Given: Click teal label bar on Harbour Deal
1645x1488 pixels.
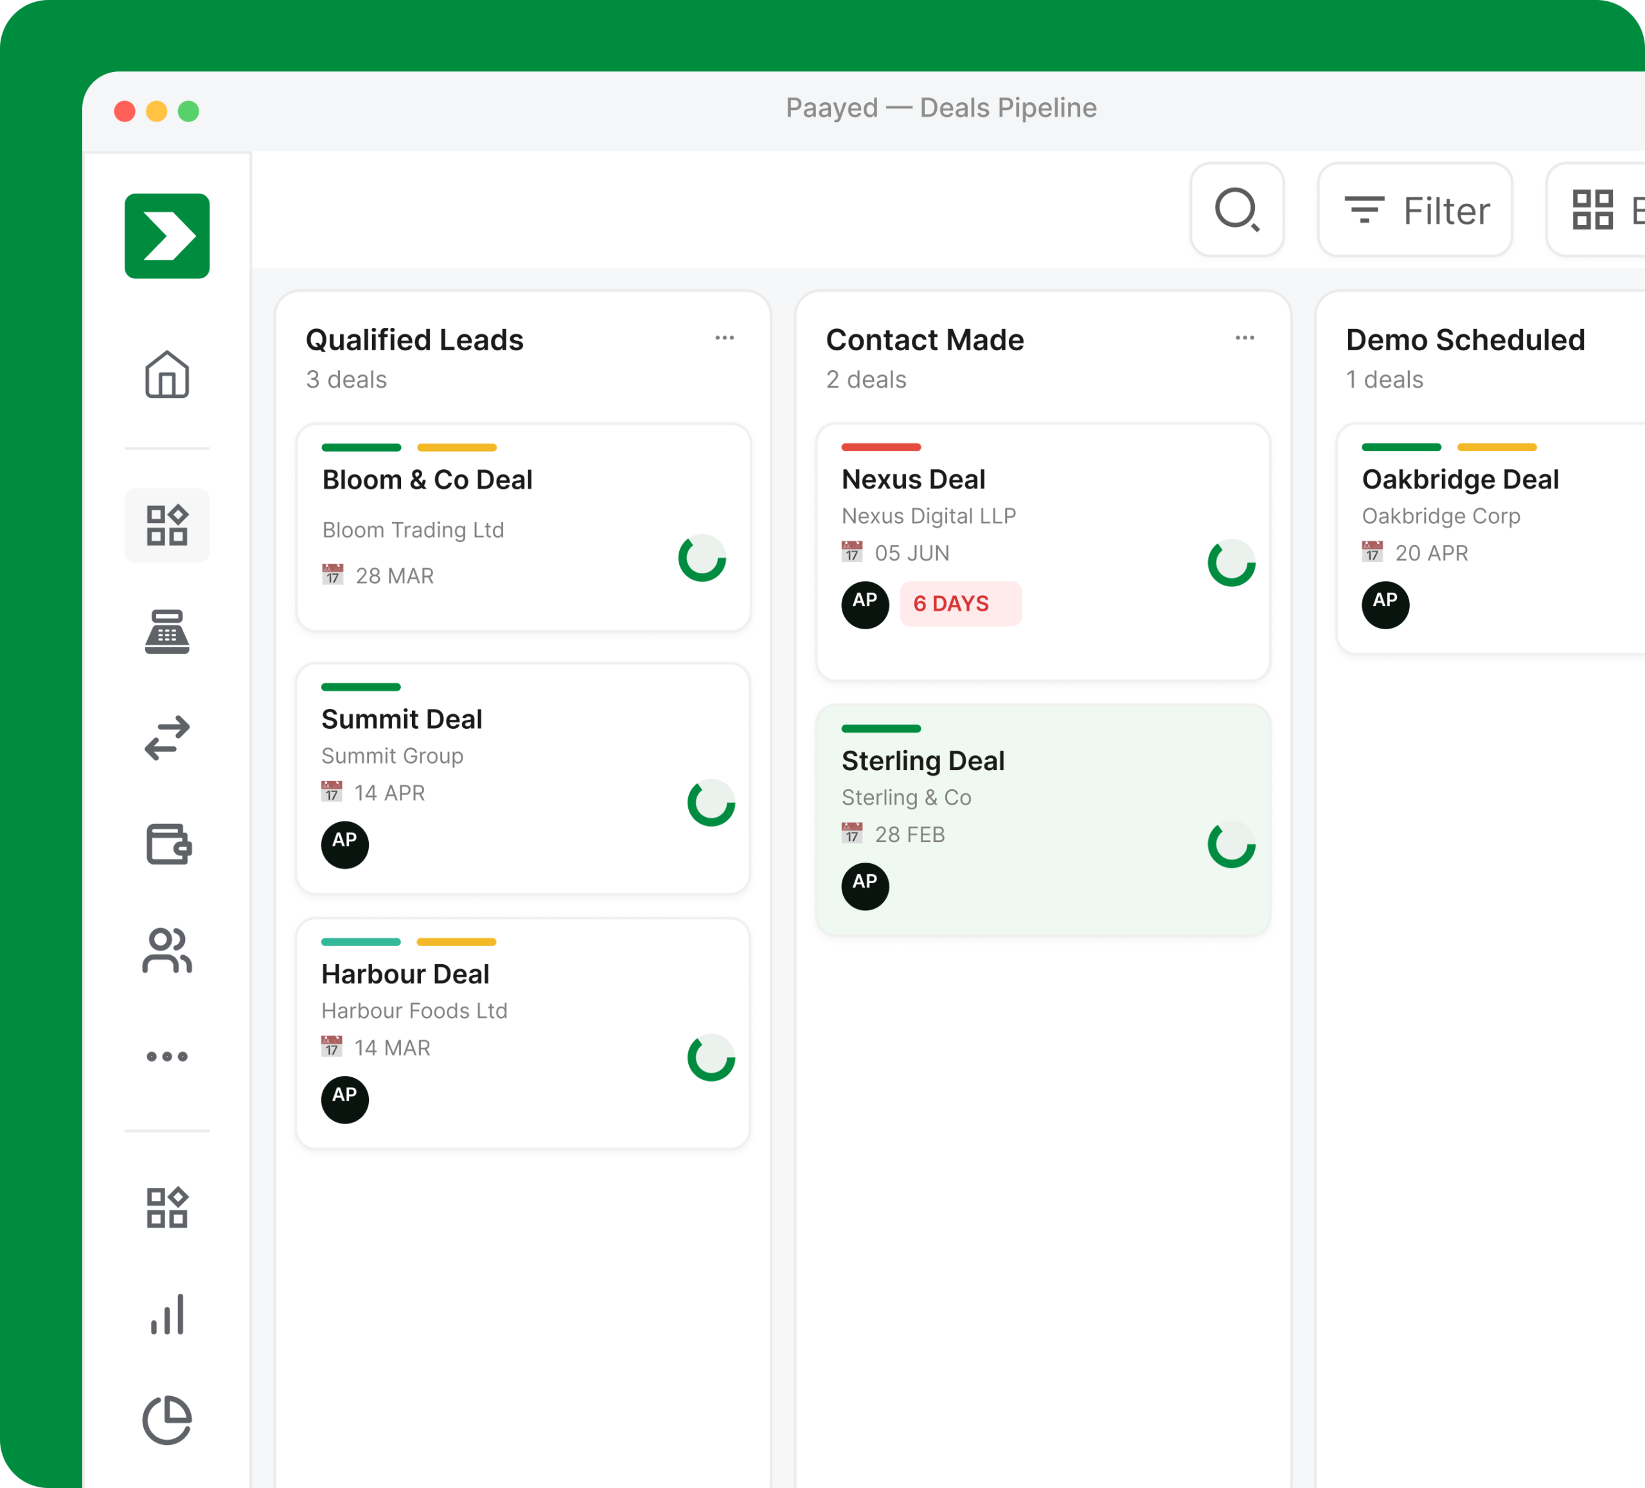Looking at the screenshot, I should click(360, 942).
